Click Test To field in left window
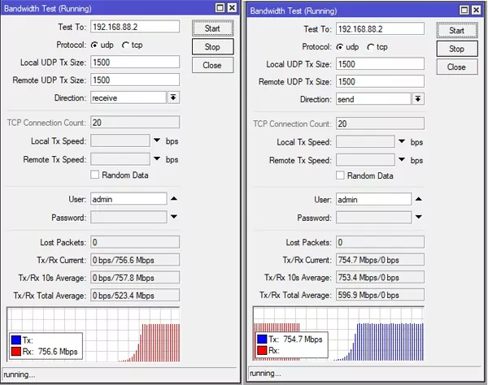This screenshot has height=385, width=488. 135,28
